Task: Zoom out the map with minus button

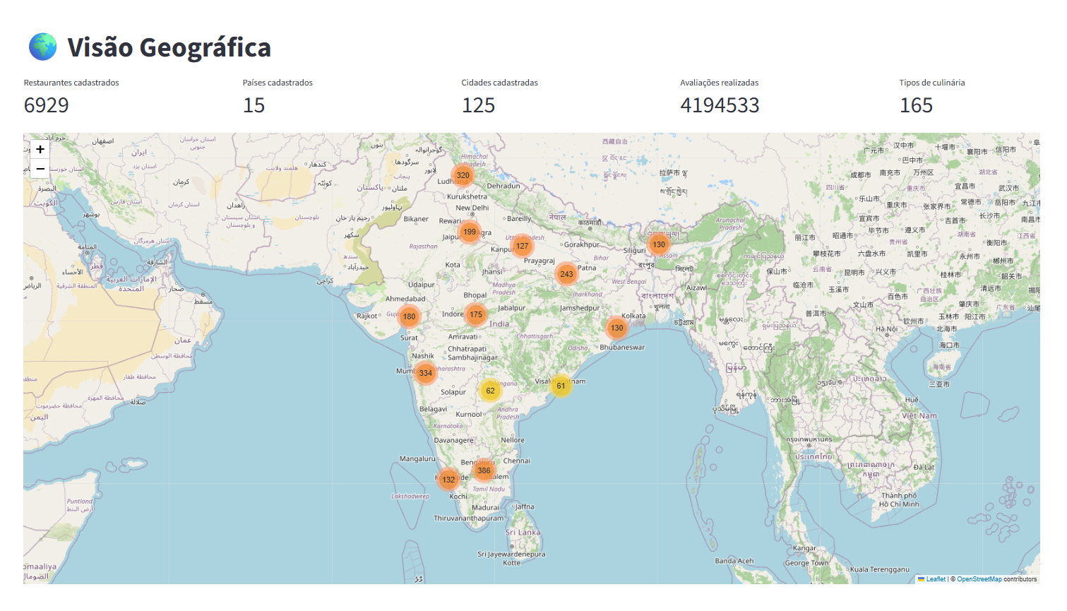Action: [x=40, y=169]
